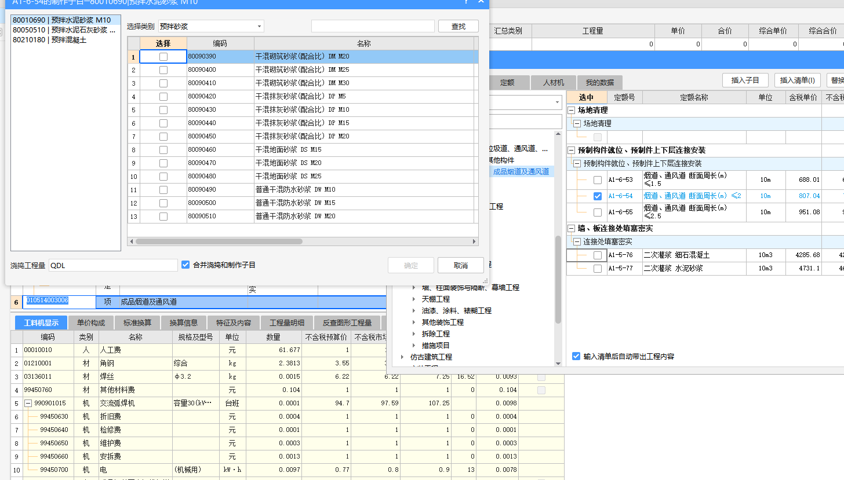844x480 pixels.
Task: Expand the 措施项目 tree node
Action: [x=414, y=346]
